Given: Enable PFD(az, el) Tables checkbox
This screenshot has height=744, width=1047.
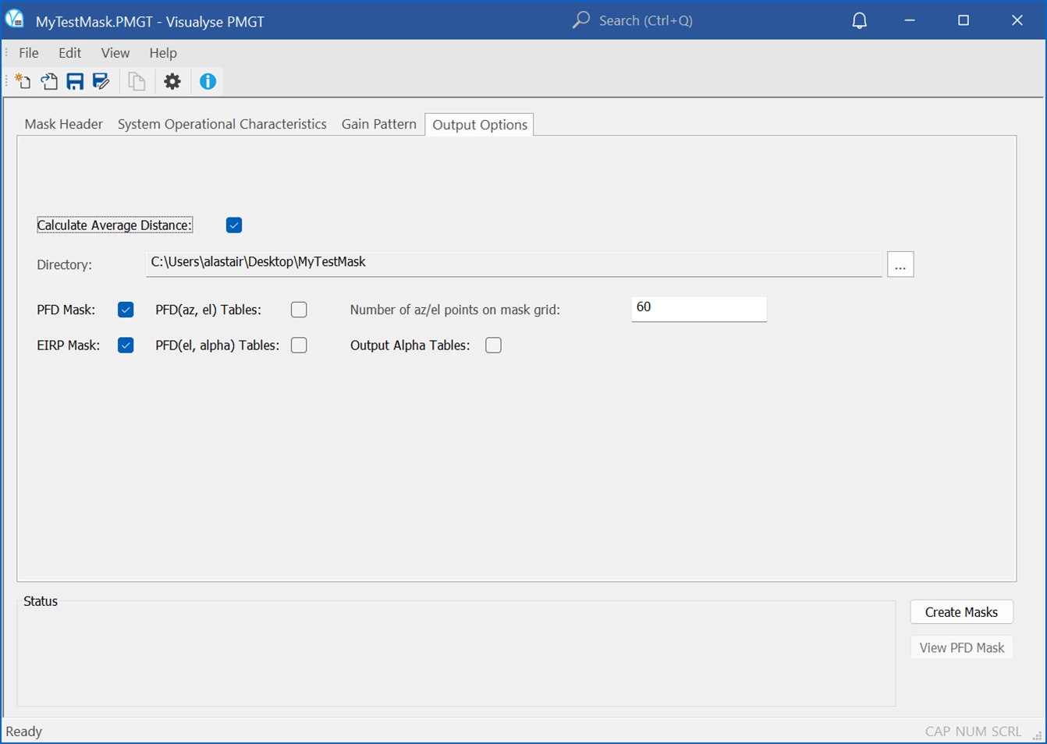Looking at the screenshot, I should tap(299, 310).
